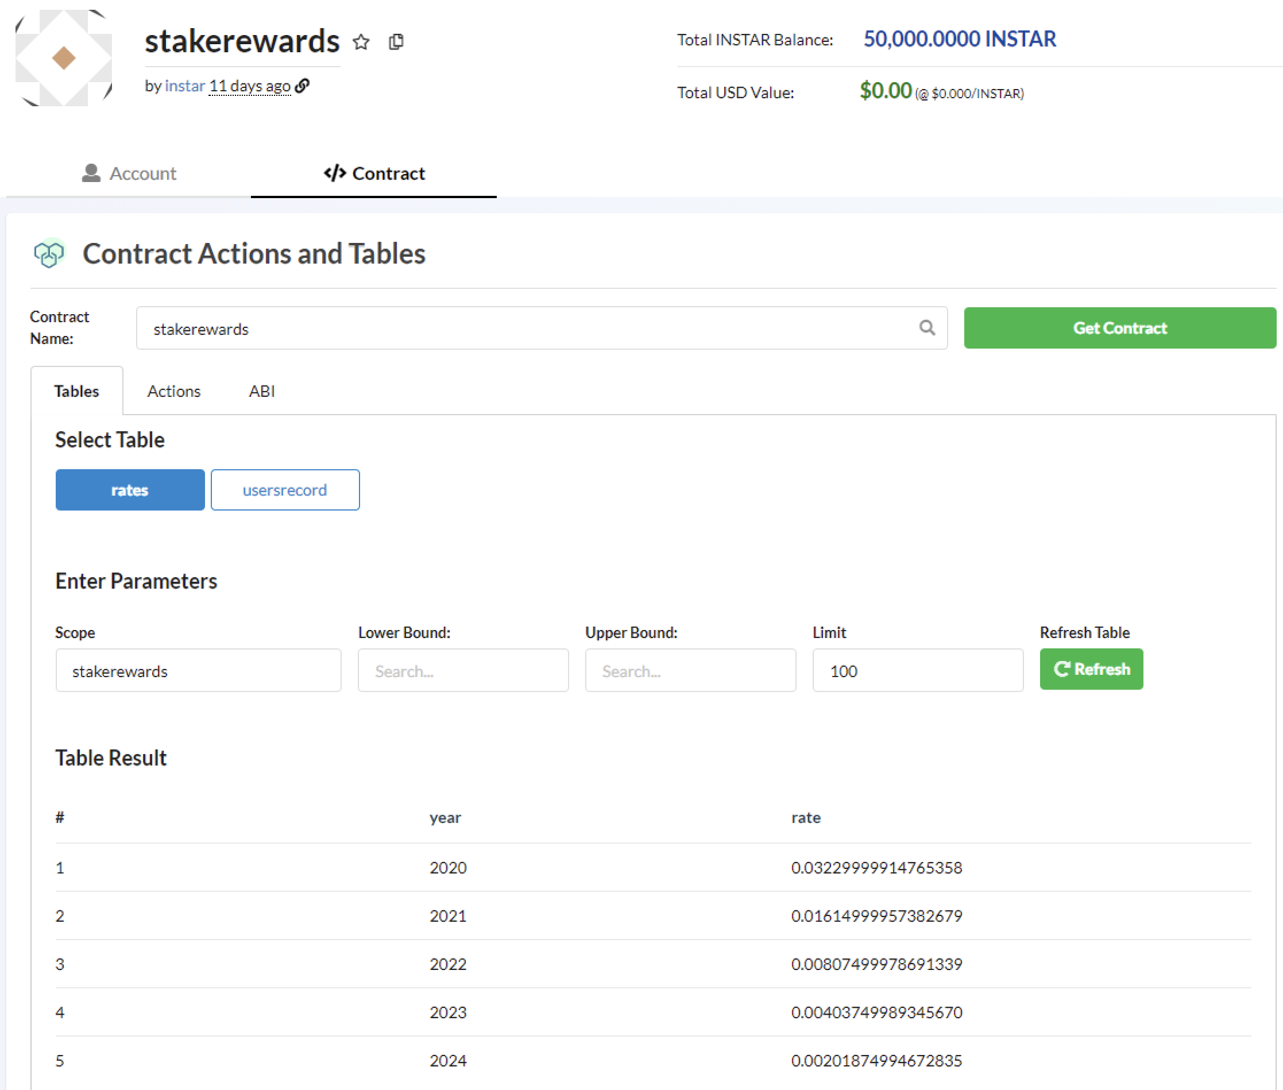Click the $0.00 total USD value
Image resolution: width=1283 pixels, height=1090 pixels.
coord(886,91)
